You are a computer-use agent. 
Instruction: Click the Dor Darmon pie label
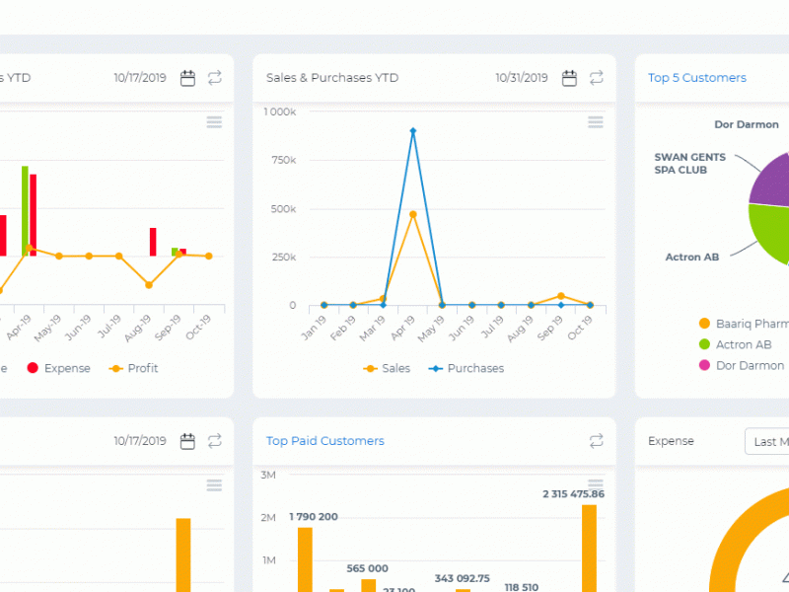click(747, 124)
